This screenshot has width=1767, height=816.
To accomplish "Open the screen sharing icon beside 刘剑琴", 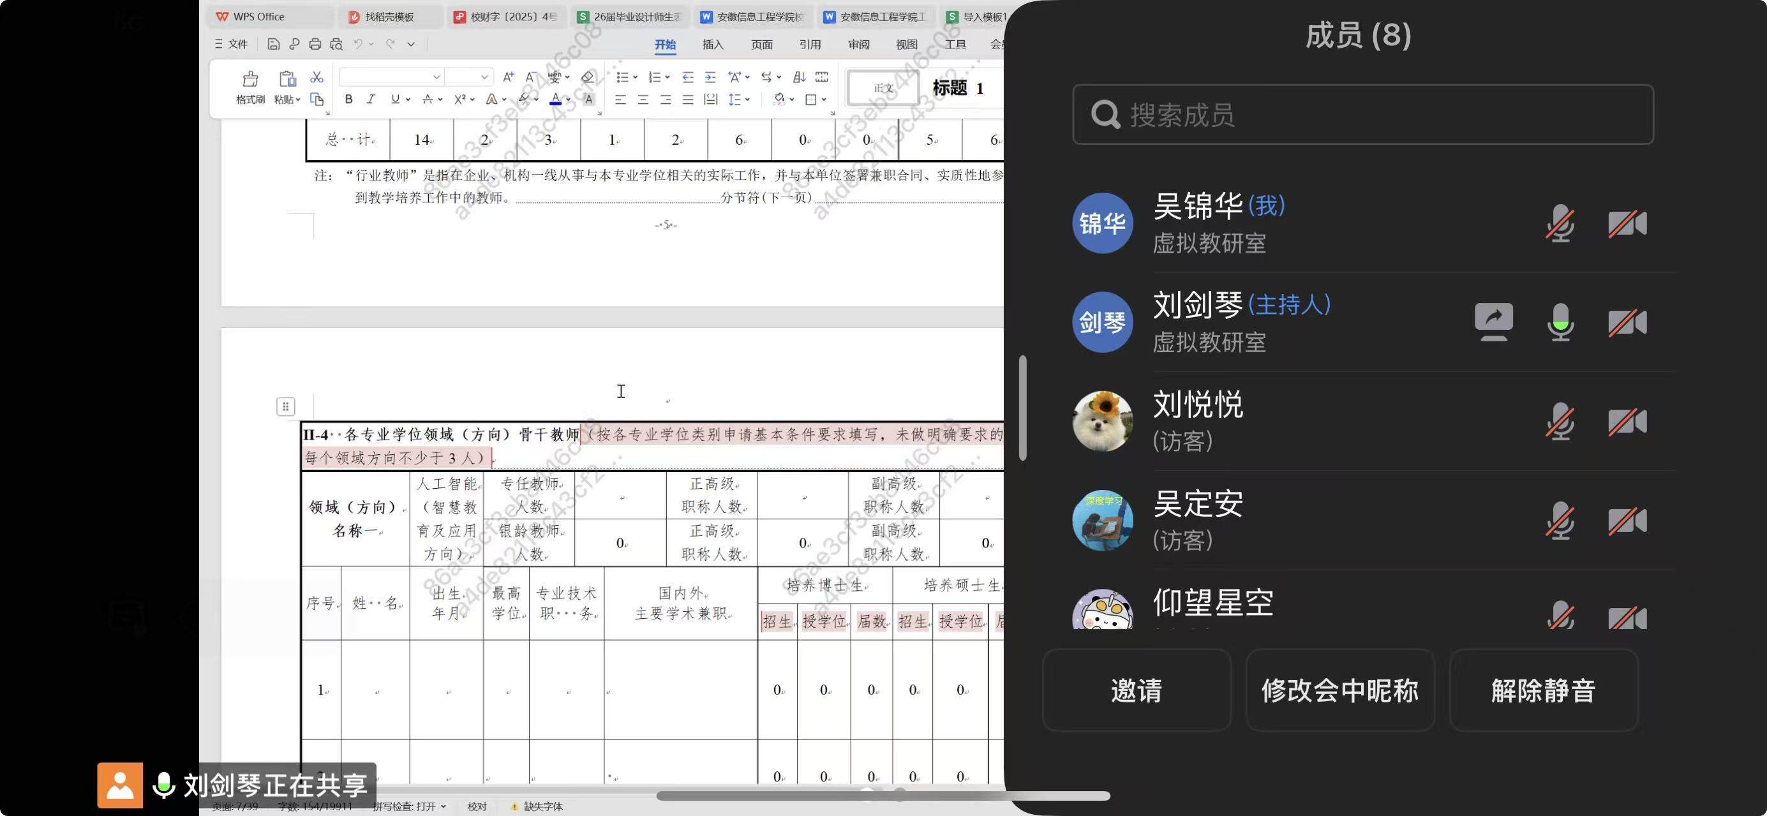I will pos(1494,321).
